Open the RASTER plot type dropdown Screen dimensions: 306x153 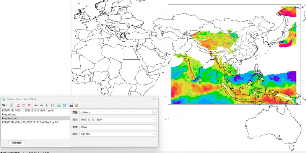[154, 134]
